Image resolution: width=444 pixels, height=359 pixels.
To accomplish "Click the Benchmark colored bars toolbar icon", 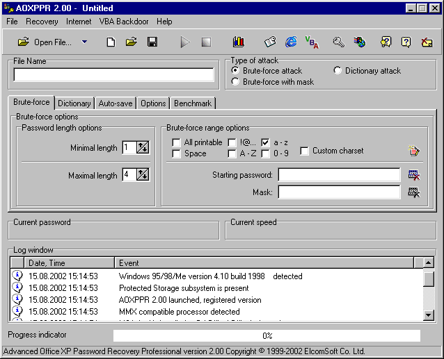I will tap(238, 42).
